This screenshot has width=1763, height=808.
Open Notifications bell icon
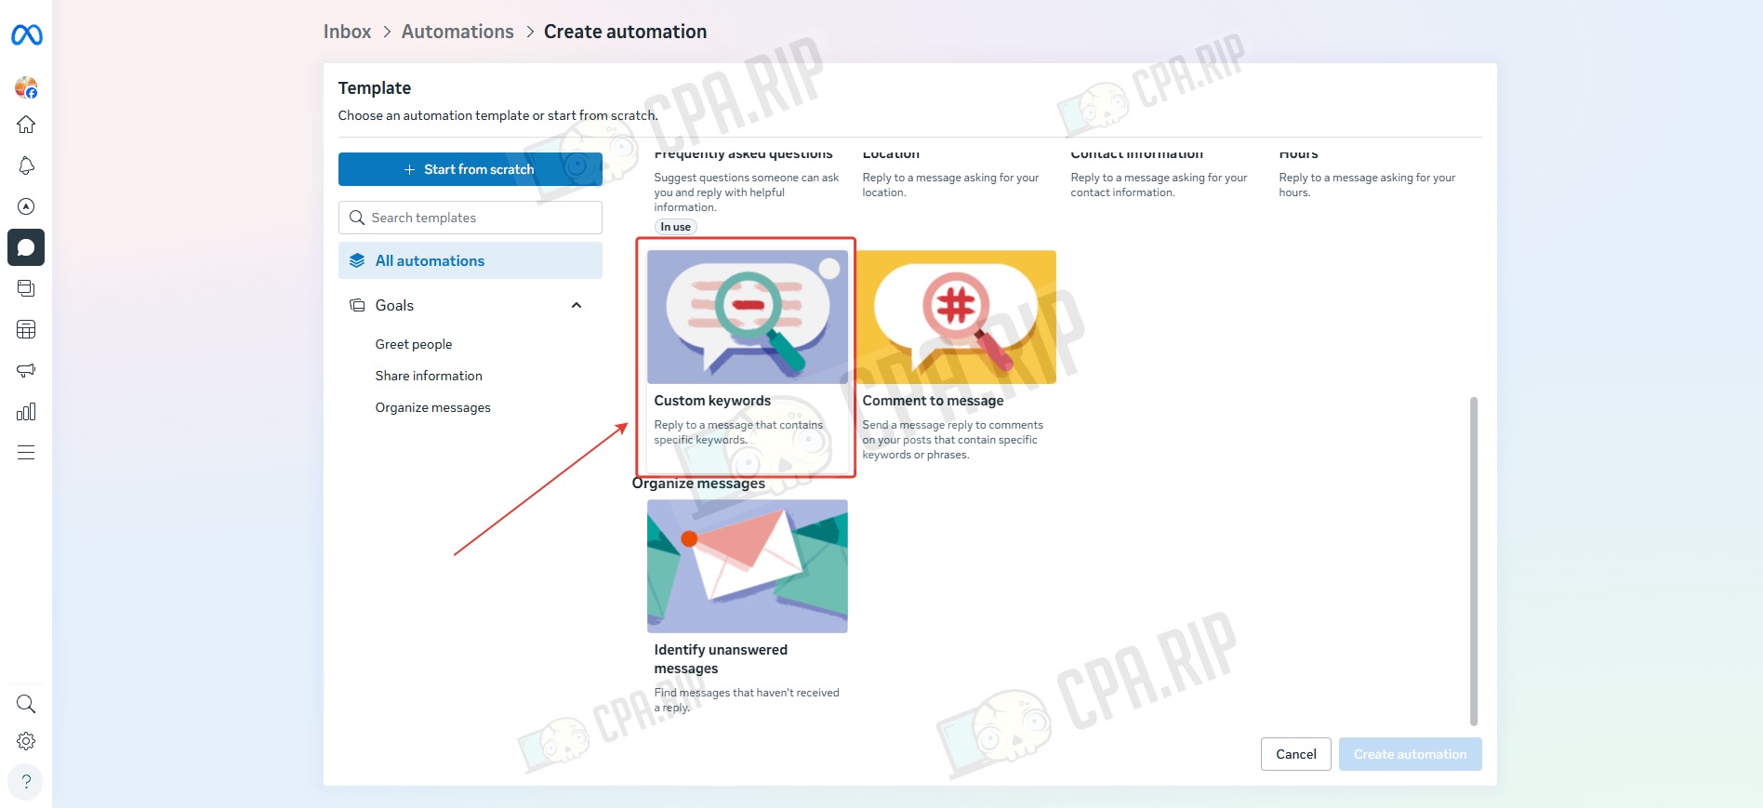[26, 166]
